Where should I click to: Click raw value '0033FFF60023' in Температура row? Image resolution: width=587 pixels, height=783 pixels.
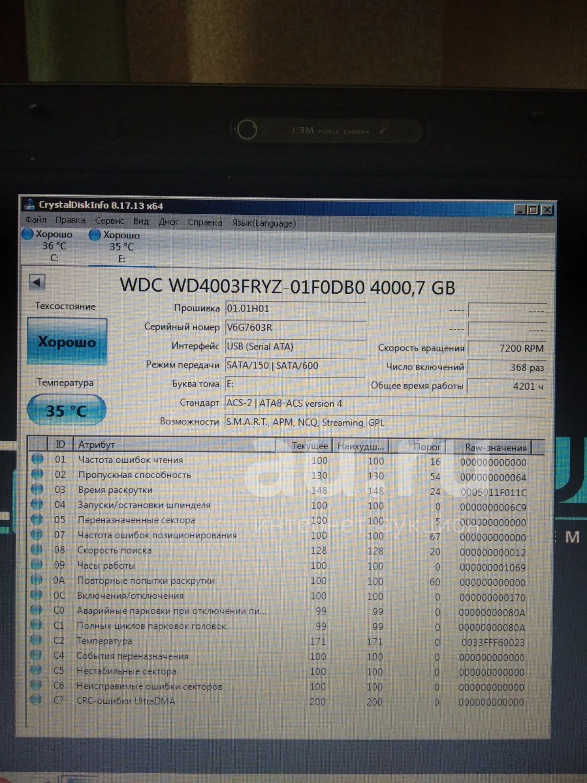pos(493,643)
